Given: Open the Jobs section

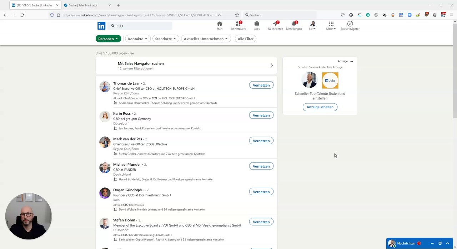Looking at the screenshot, I should tap(257, 26).
